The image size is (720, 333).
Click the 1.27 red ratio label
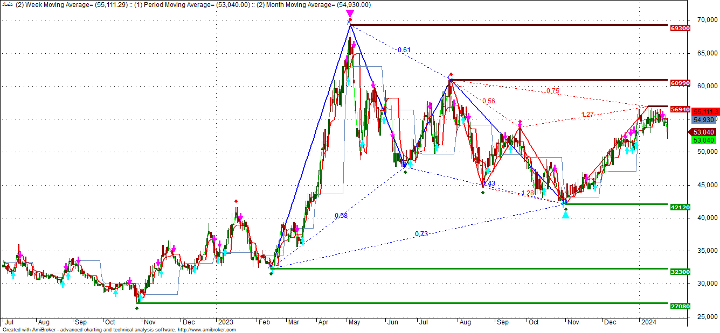pyautogui.click(x=587, y=114)
